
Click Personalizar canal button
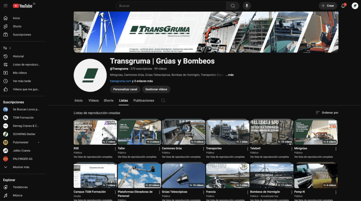click(125, 89)
